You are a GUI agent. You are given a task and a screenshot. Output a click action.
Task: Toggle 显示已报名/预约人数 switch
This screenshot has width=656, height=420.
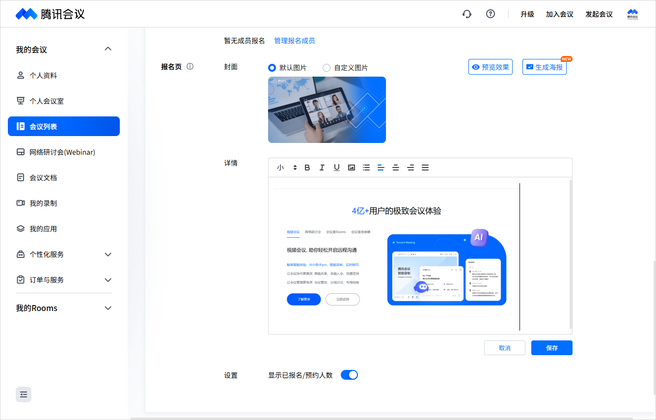point(350,375)
